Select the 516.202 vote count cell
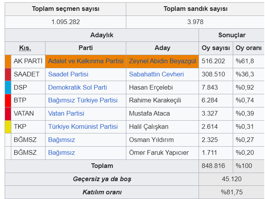This screenshot has width=265, height=199. [x=213, y=61]
